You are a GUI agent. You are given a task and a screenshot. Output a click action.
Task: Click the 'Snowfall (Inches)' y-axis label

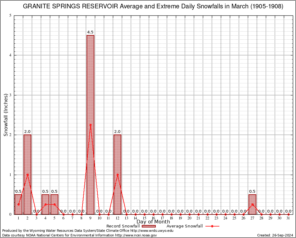pyautogui.click(x=6, y=115)
